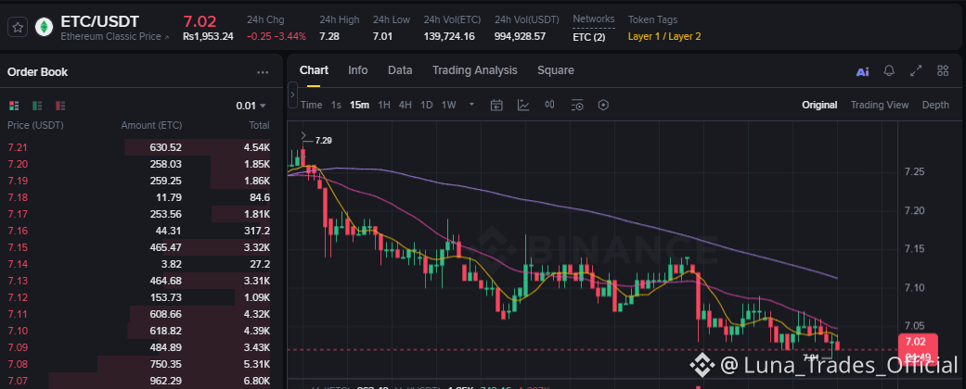Show only sell orders in the order book

pyautogui.click(x=60, y=106)
